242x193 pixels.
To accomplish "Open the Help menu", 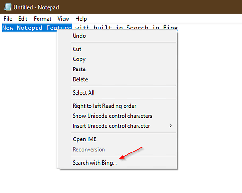I will pyautogui.click(x=81, y=19).
